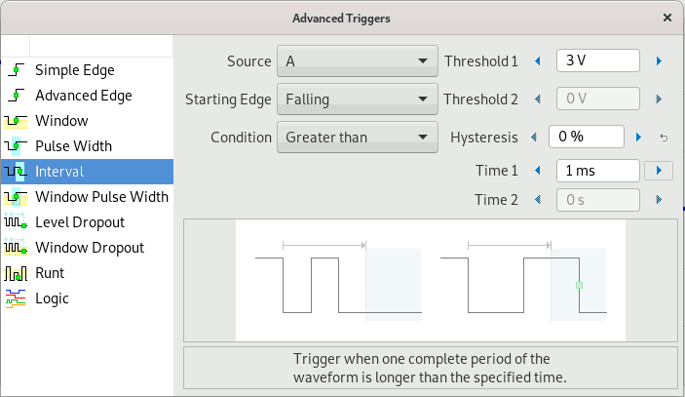Click the Hysteresis field showing 0 %

587,137
